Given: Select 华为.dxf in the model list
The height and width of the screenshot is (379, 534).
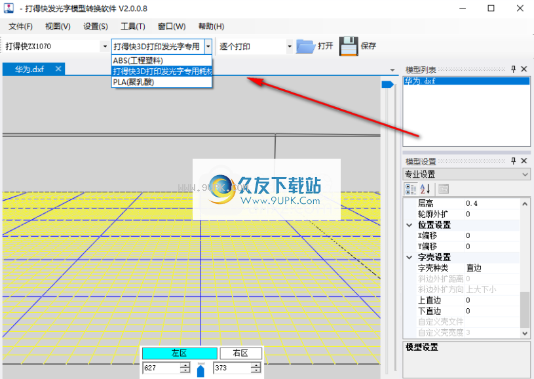Looking at the screenshot, I should [x=467, y=81].
